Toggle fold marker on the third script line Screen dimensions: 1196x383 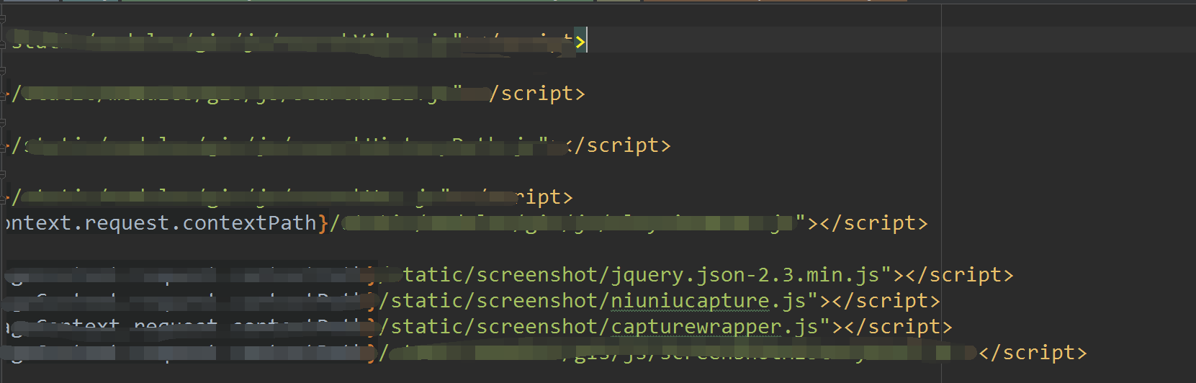[4, 146]
